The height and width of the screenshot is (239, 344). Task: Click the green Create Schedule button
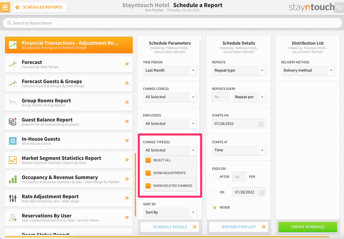tap(308, 227)
